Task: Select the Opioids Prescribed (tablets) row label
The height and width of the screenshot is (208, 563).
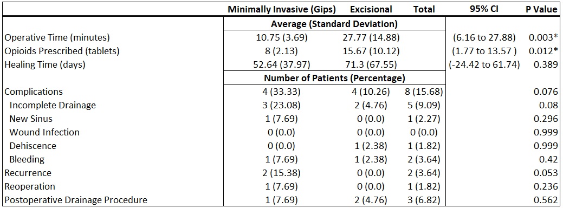Action: [x=61, y=51]
